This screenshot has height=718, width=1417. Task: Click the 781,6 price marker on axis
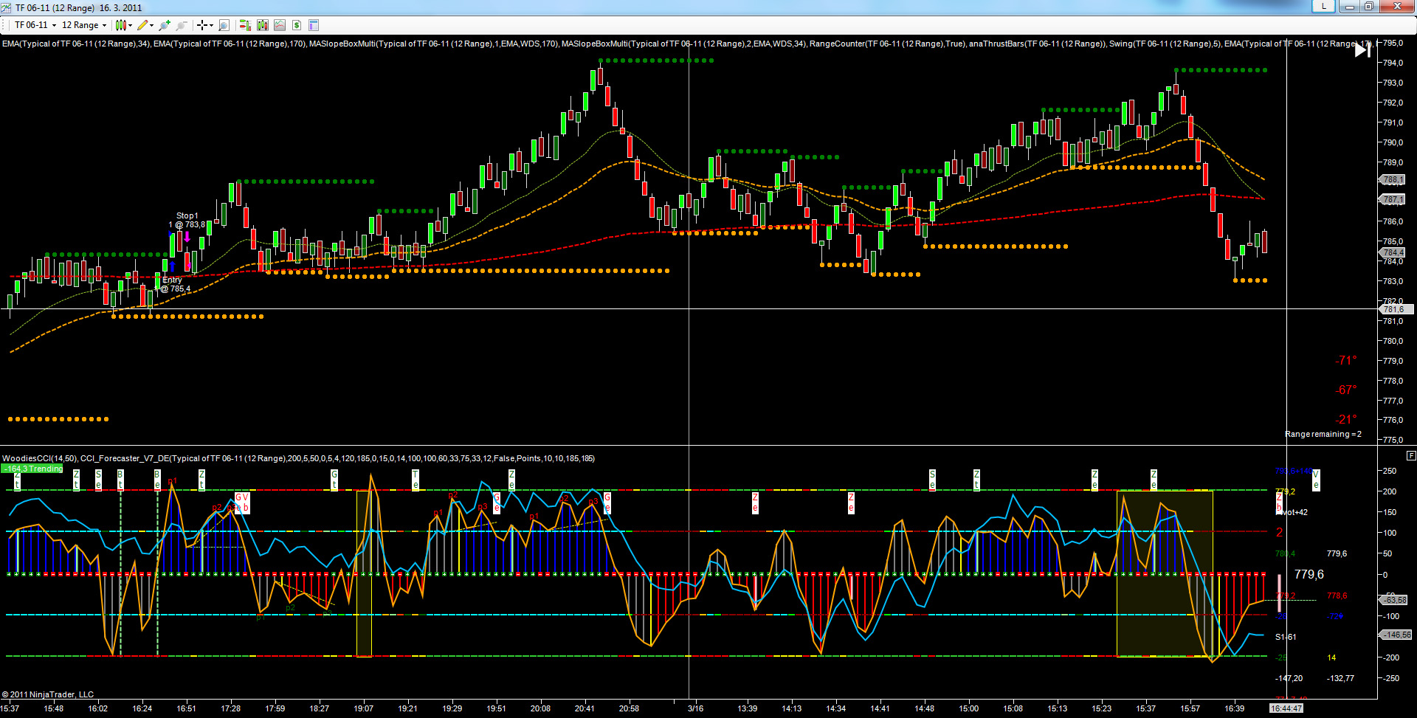pos(1393,310)
